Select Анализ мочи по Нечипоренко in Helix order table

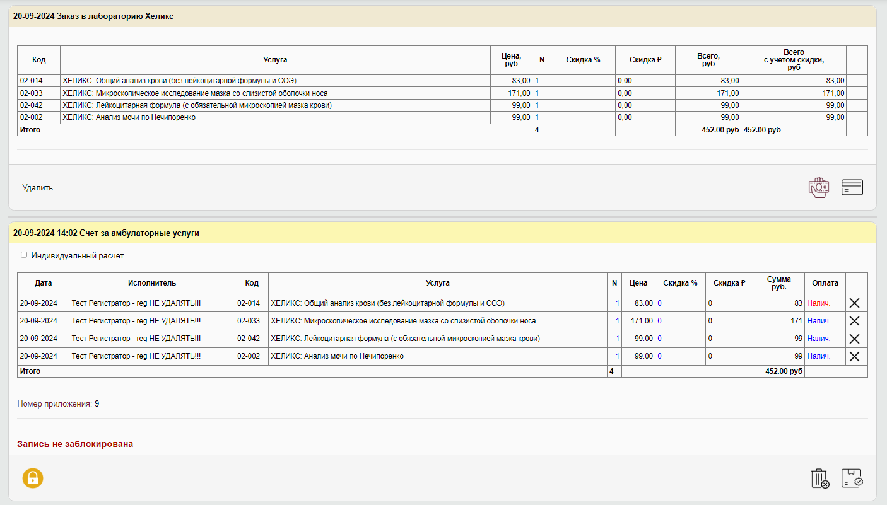tap(129, 117)
